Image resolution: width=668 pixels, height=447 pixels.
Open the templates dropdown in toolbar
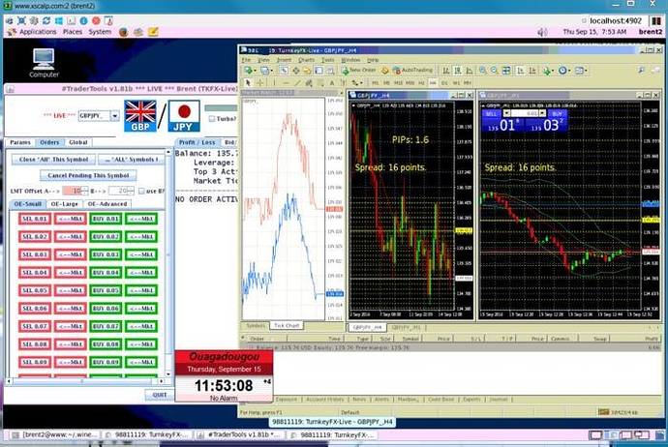tap(587, 71)
